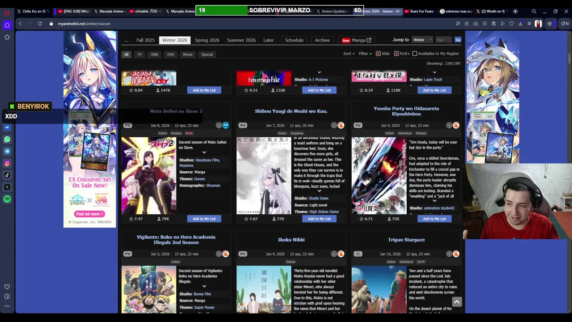This screenshot has height=322, width=572.
Task: Click the snapshot camera icon in address bar
Action: (x=475, y=24)
